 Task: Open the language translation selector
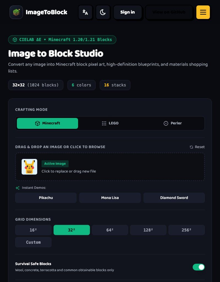pyautogui.click(x=85, y=12)
